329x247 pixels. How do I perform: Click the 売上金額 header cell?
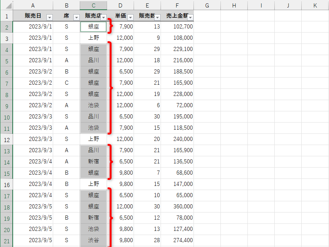(177, 16)
